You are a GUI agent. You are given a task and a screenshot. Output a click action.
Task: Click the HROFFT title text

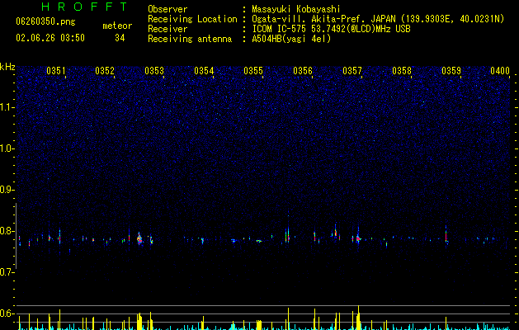tap(84, 7)
